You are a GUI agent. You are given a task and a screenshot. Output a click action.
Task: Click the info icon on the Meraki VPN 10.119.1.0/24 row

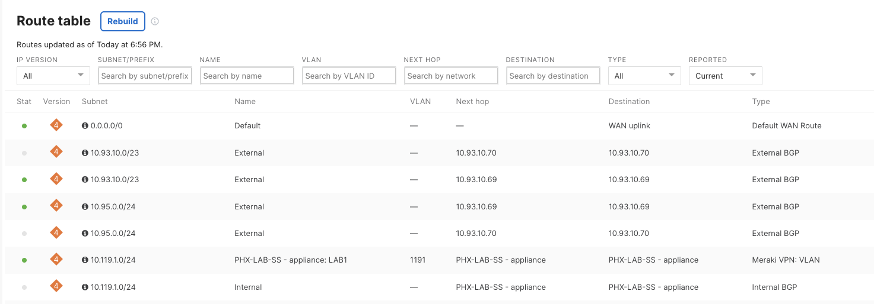[85, 260]
